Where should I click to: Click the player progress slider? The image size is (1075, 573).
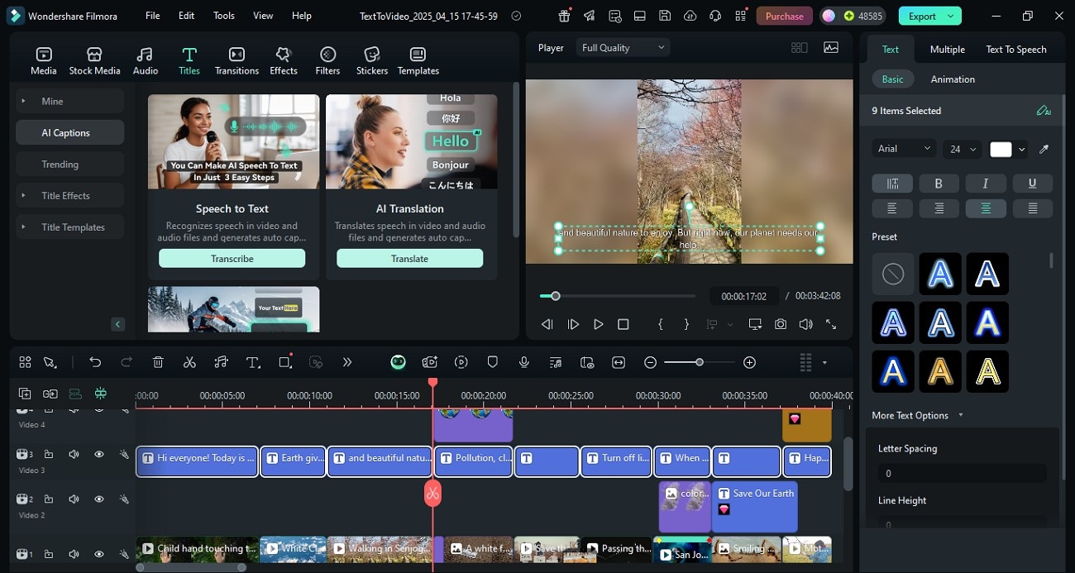point(617,296)
